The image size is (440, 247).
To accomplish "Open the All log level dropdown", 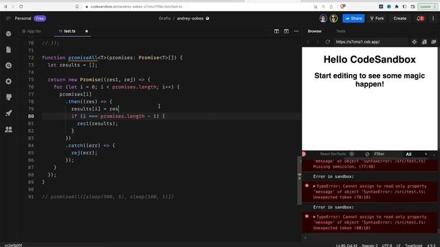I will pos(417,154).
